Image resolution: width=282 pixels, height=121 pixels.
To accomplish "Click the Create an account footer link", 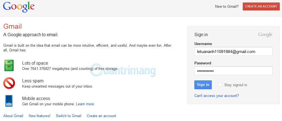I will tap(101, 116).
